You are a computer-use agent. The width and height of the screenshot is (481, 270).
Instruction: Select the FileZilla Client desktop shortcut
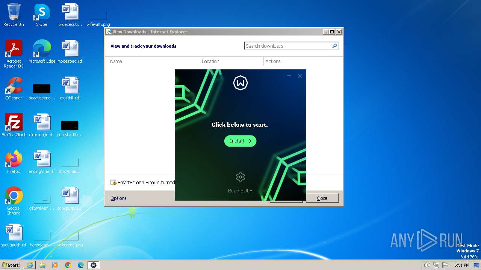coord(14,125)
